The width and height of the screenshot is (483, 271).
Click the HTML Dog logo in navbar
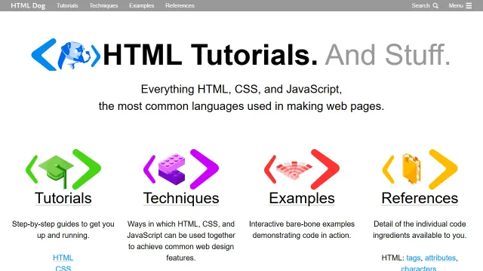(x=28, y=5)
